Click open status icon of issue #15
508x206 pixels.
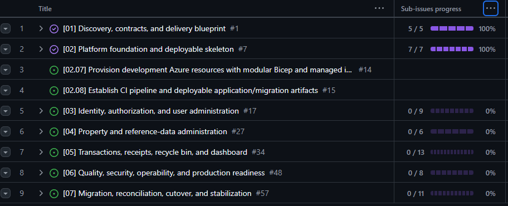[54, 90]
